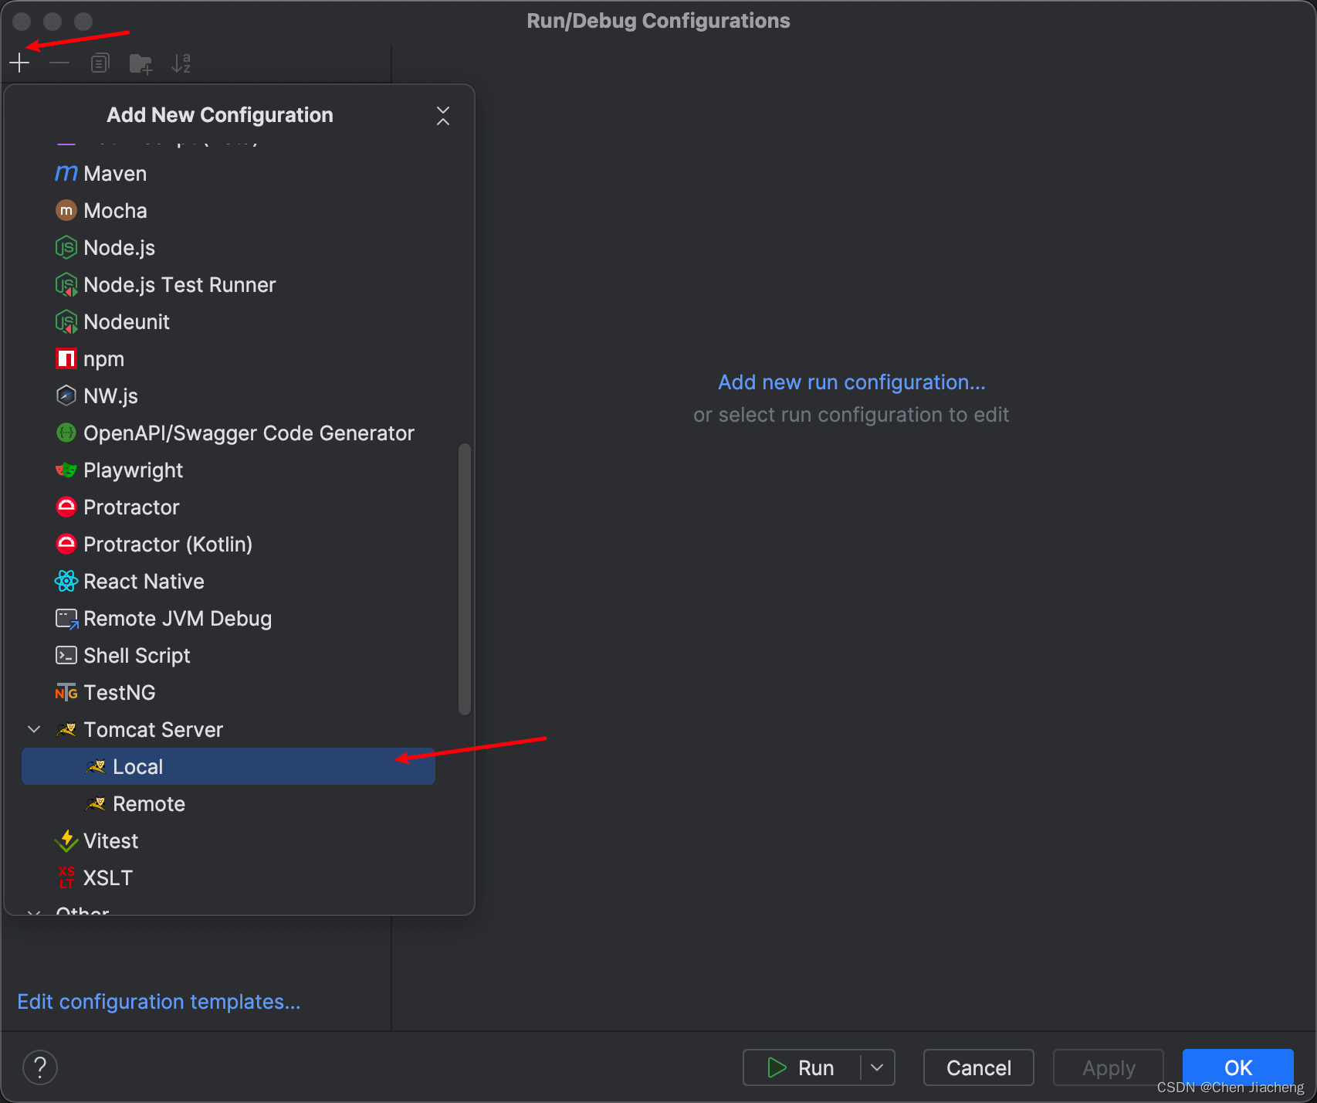Select the NW.js entry
1317x1103 pixels.
tap(228, 396)
